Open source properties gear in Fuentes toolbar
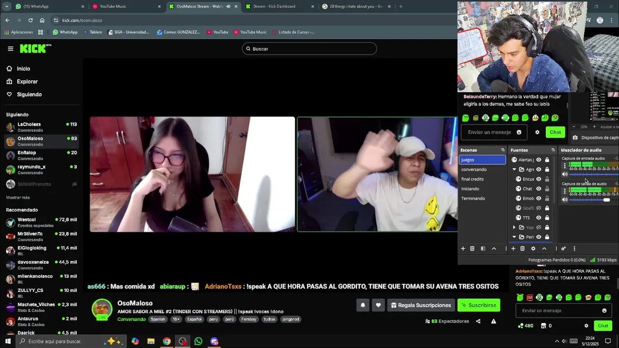619x348 pixels. point(533,248)
